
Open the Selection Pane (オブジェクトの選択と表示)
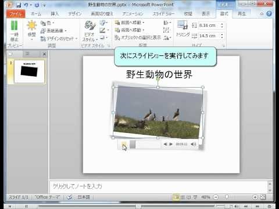pyautogui.click(x=138, y=38)
